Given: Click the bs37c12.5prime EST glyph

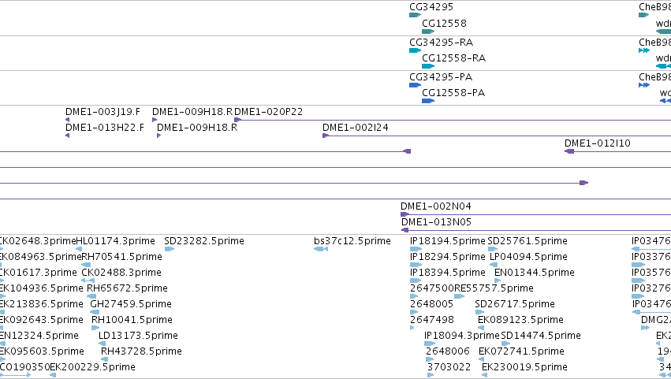Looking at the screenshot, I should tap(321, 249).
